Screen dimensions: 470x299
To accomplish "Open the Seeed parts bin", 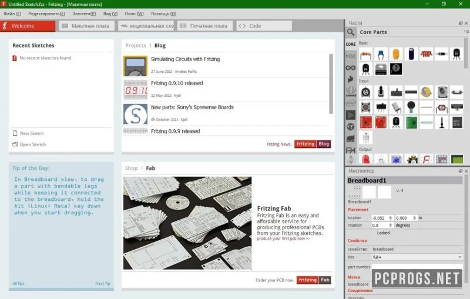I will coord(351,92).
